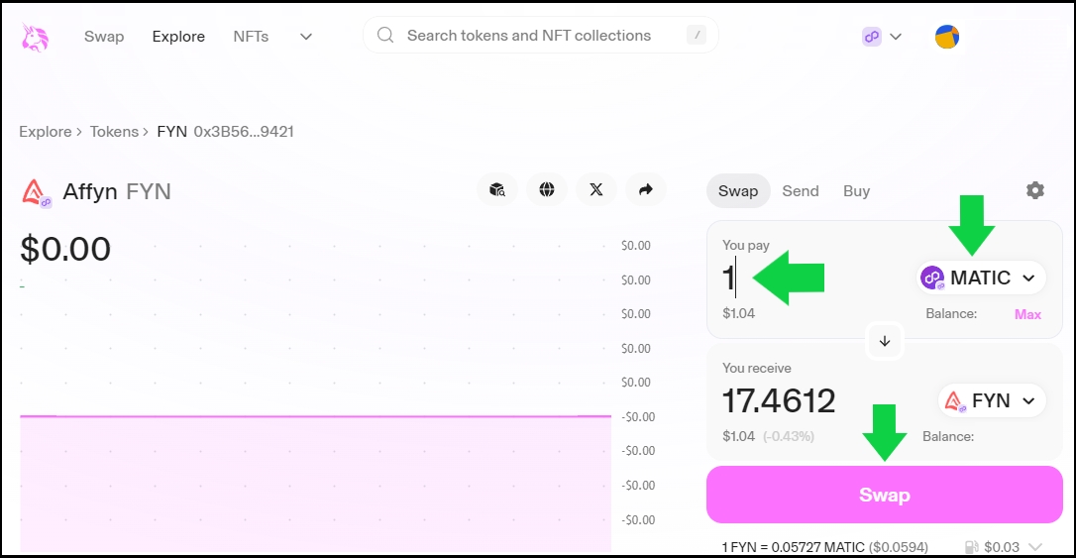1076x558 pixels.
Task: Click the swap direction arrow button
Action: tap(885, 341)
